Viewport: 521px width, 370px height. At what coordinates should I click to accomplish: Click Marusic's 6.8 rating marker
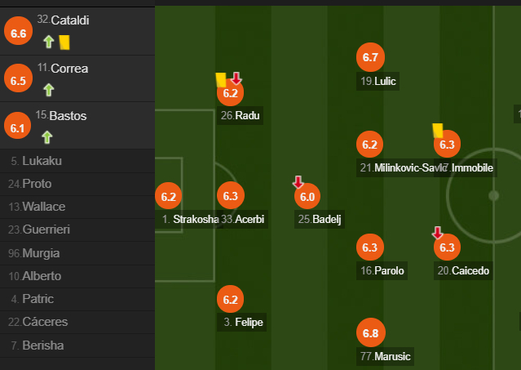(x=370, y=333)
